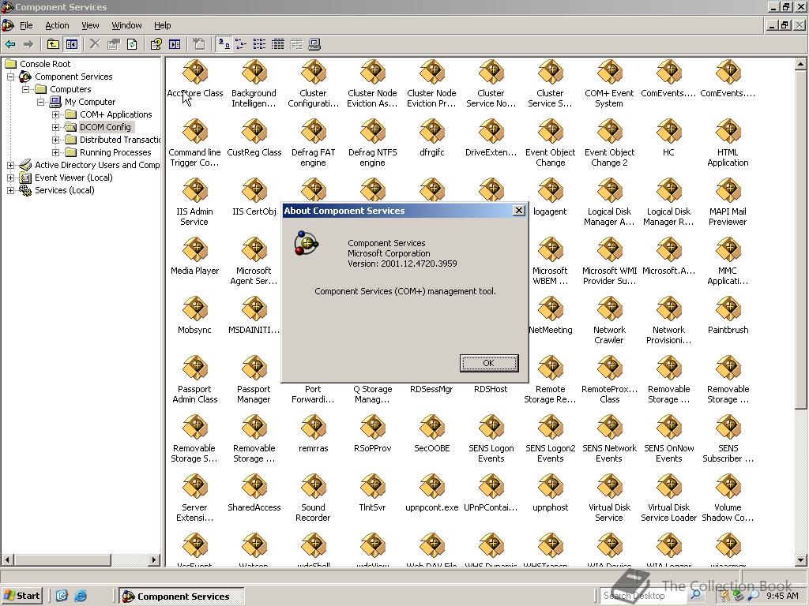Click OK in About Component Services dialog
The image size is (809, 606).
point(488,363)
